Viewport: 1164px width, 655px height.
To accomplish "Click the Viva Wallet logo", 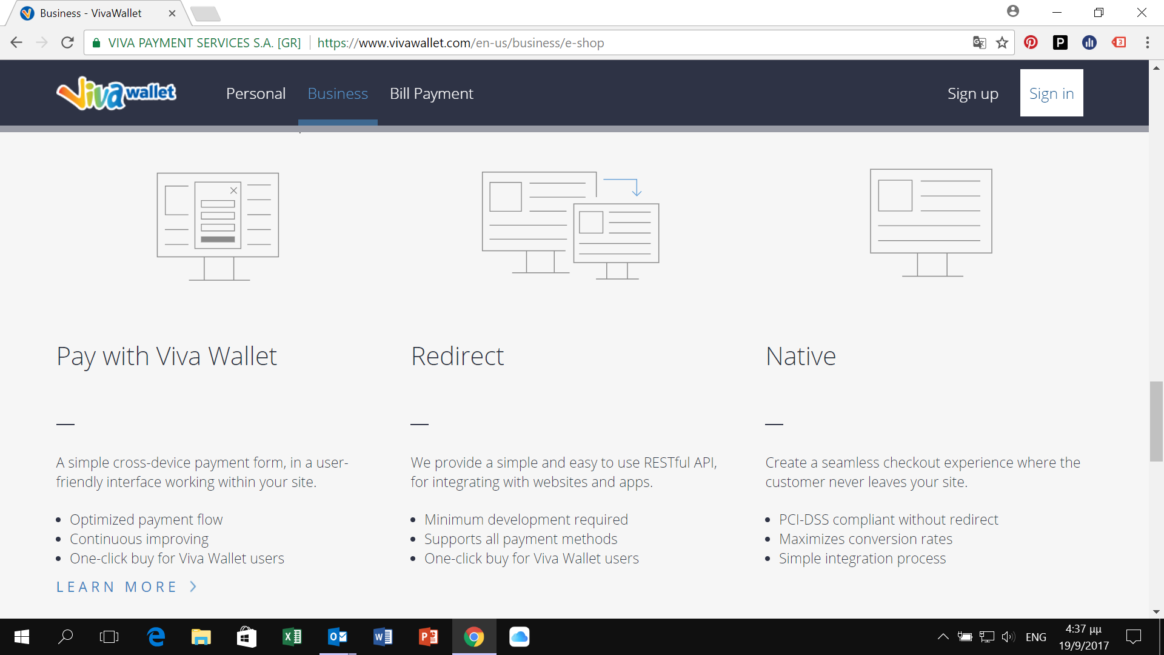I will pos(116,93).
